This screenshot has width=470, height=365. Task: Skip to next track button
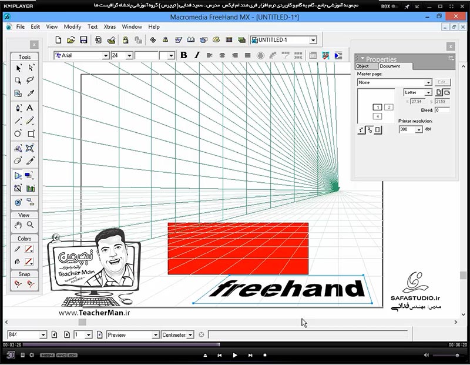tap(250, 355)
